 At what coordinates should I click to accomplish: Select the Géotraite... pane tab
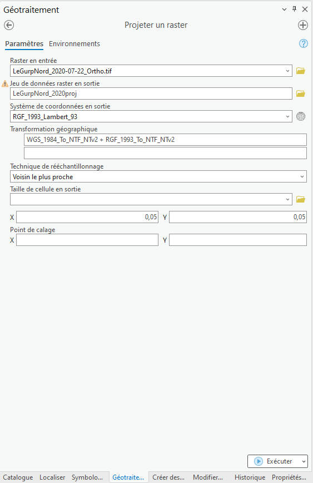pyautogui.click(x=128, y=477)
